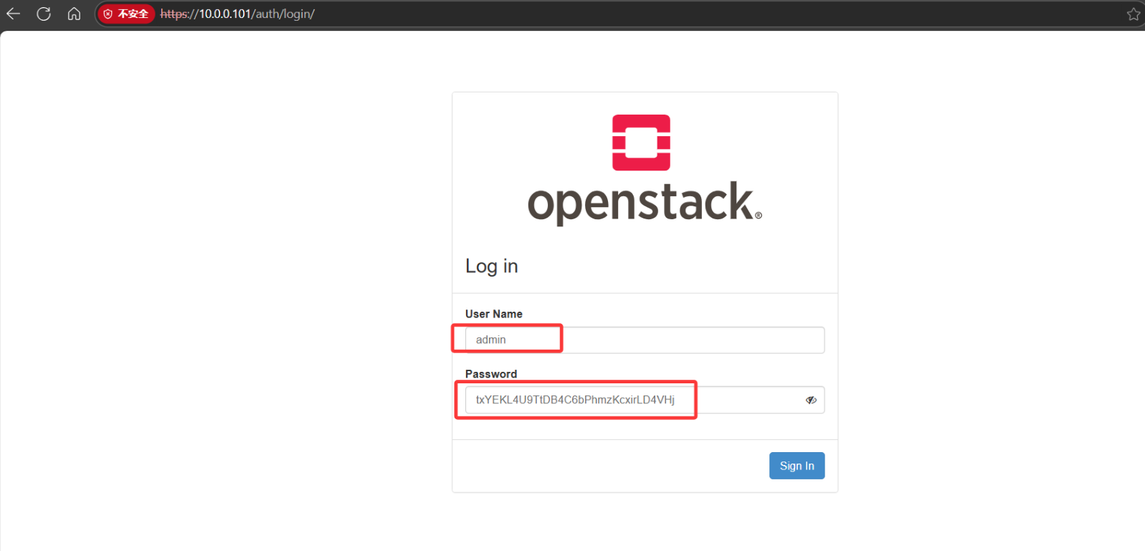
Task: Click the red 不安全 security warning badge
Action: click(126, 14)
